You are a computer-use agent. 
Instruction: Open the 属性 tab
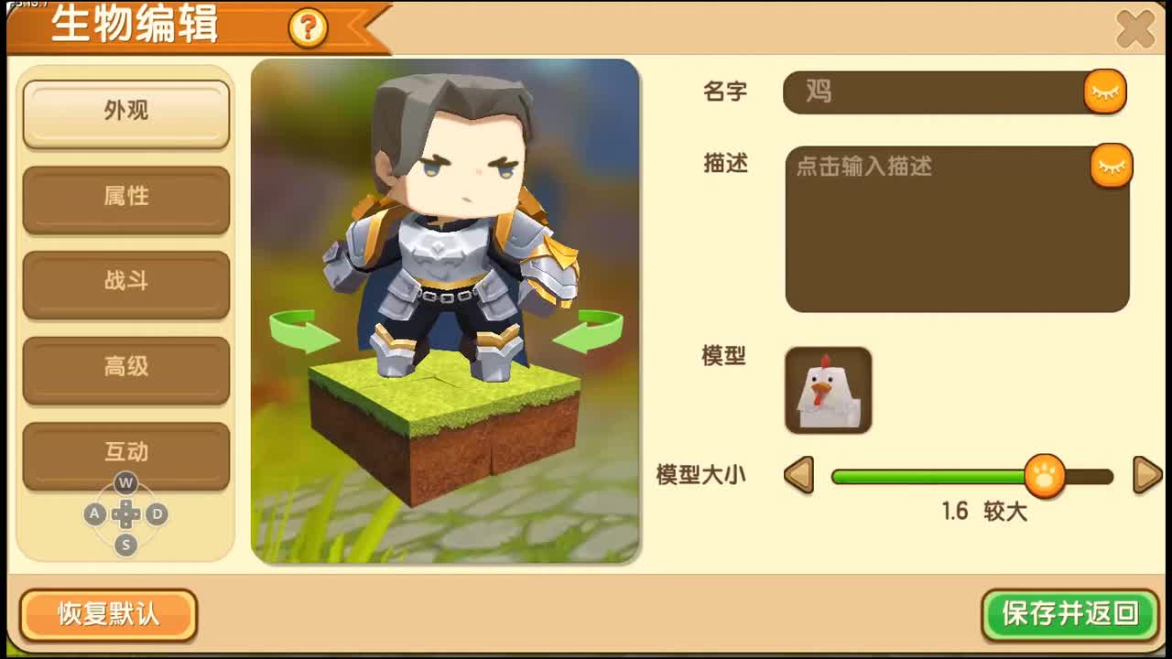coord(126,199)
